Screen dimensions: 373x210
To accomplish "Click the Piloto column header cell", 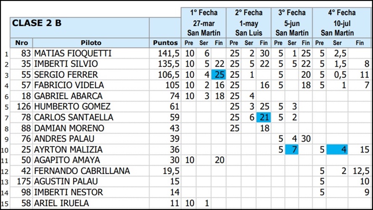I will pyautogui.click(x=91, y=43).
